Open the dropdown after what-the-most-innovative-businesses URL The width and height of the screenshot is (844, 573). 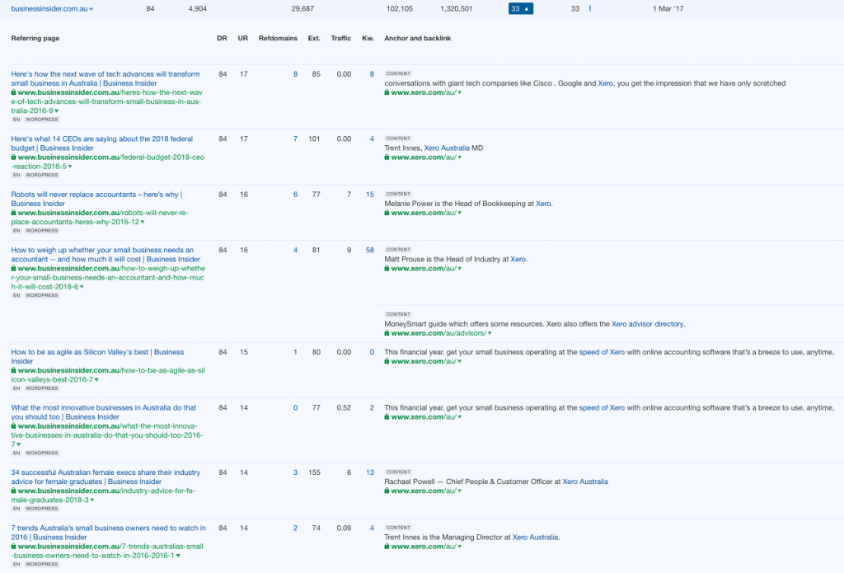point(19,444)
